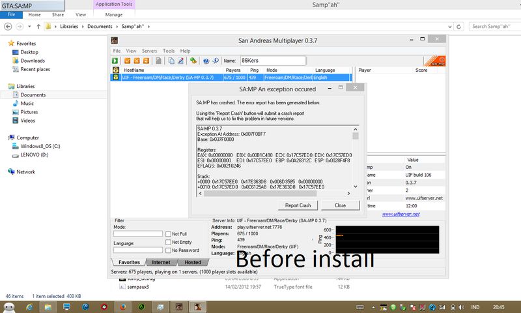Click the SA-MP logo at toolbar right
Image resolution: width=521 pixels, height=313 pixels.
(434, 61)
